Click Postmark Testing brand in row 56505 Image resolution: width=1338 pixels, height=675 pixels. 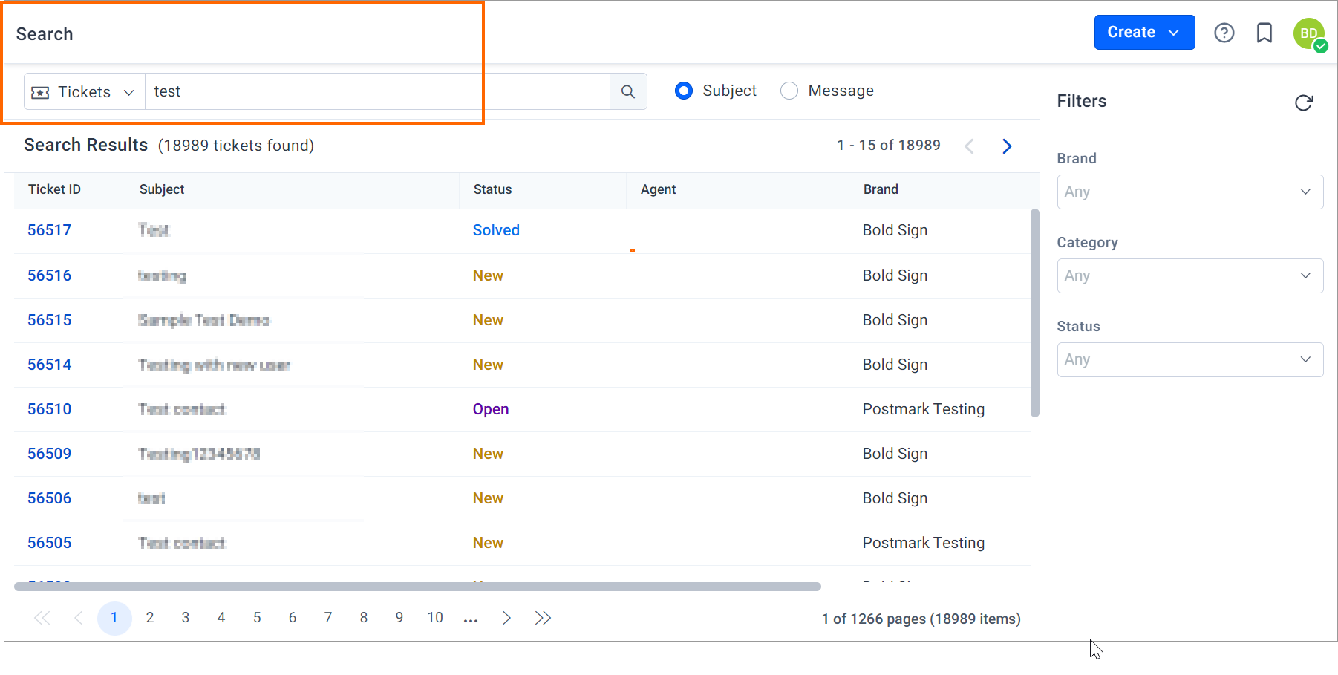pos(924,543)
